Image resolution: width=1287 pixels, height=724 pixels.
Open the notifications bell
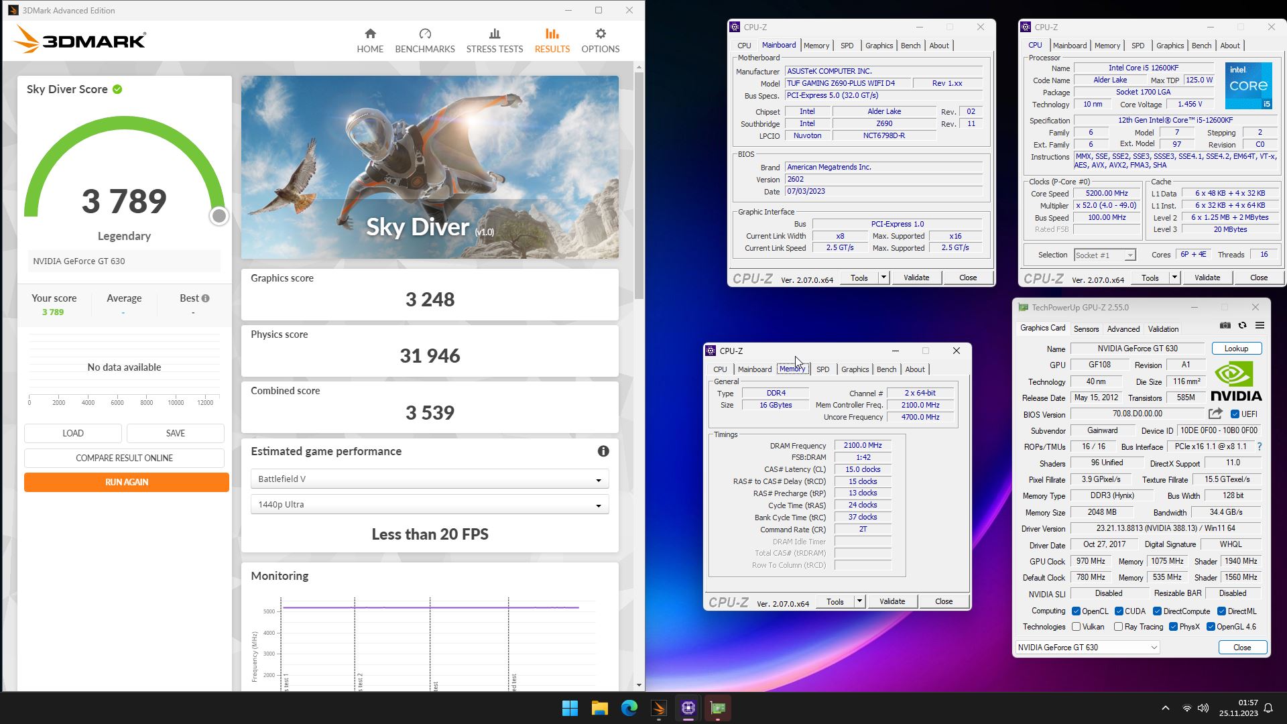(1268, 708)
